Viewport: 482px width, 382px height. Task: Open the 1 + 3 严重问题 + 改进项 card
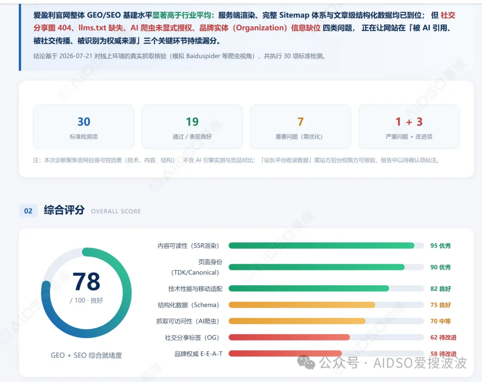pos(409,127)
